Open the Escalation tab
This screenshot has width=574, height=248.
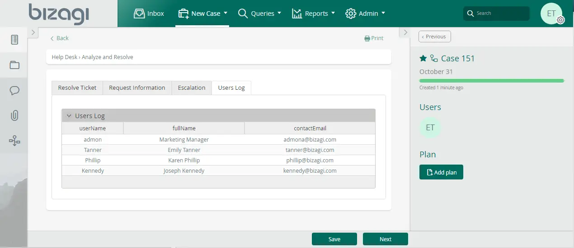[x=192, y=88]
